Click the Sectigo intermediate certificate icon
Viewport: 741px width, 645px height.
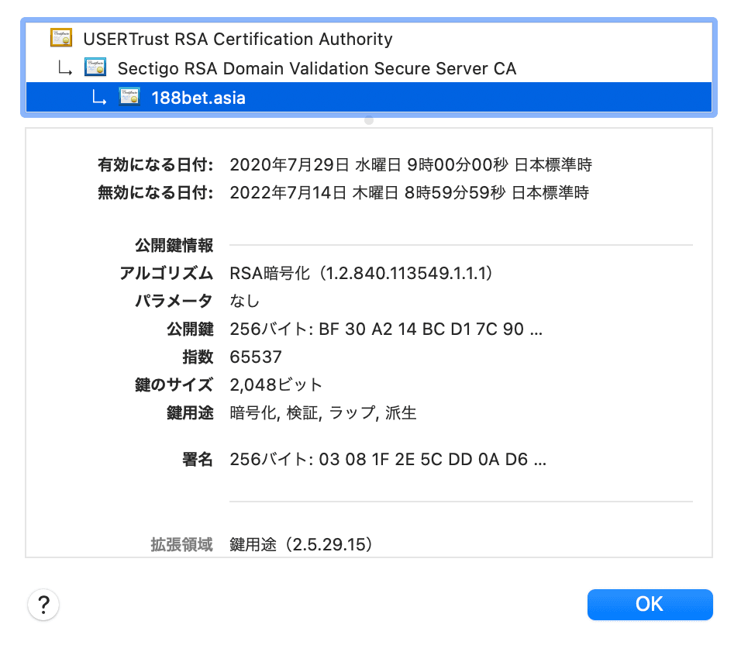(x=95, y=67)
